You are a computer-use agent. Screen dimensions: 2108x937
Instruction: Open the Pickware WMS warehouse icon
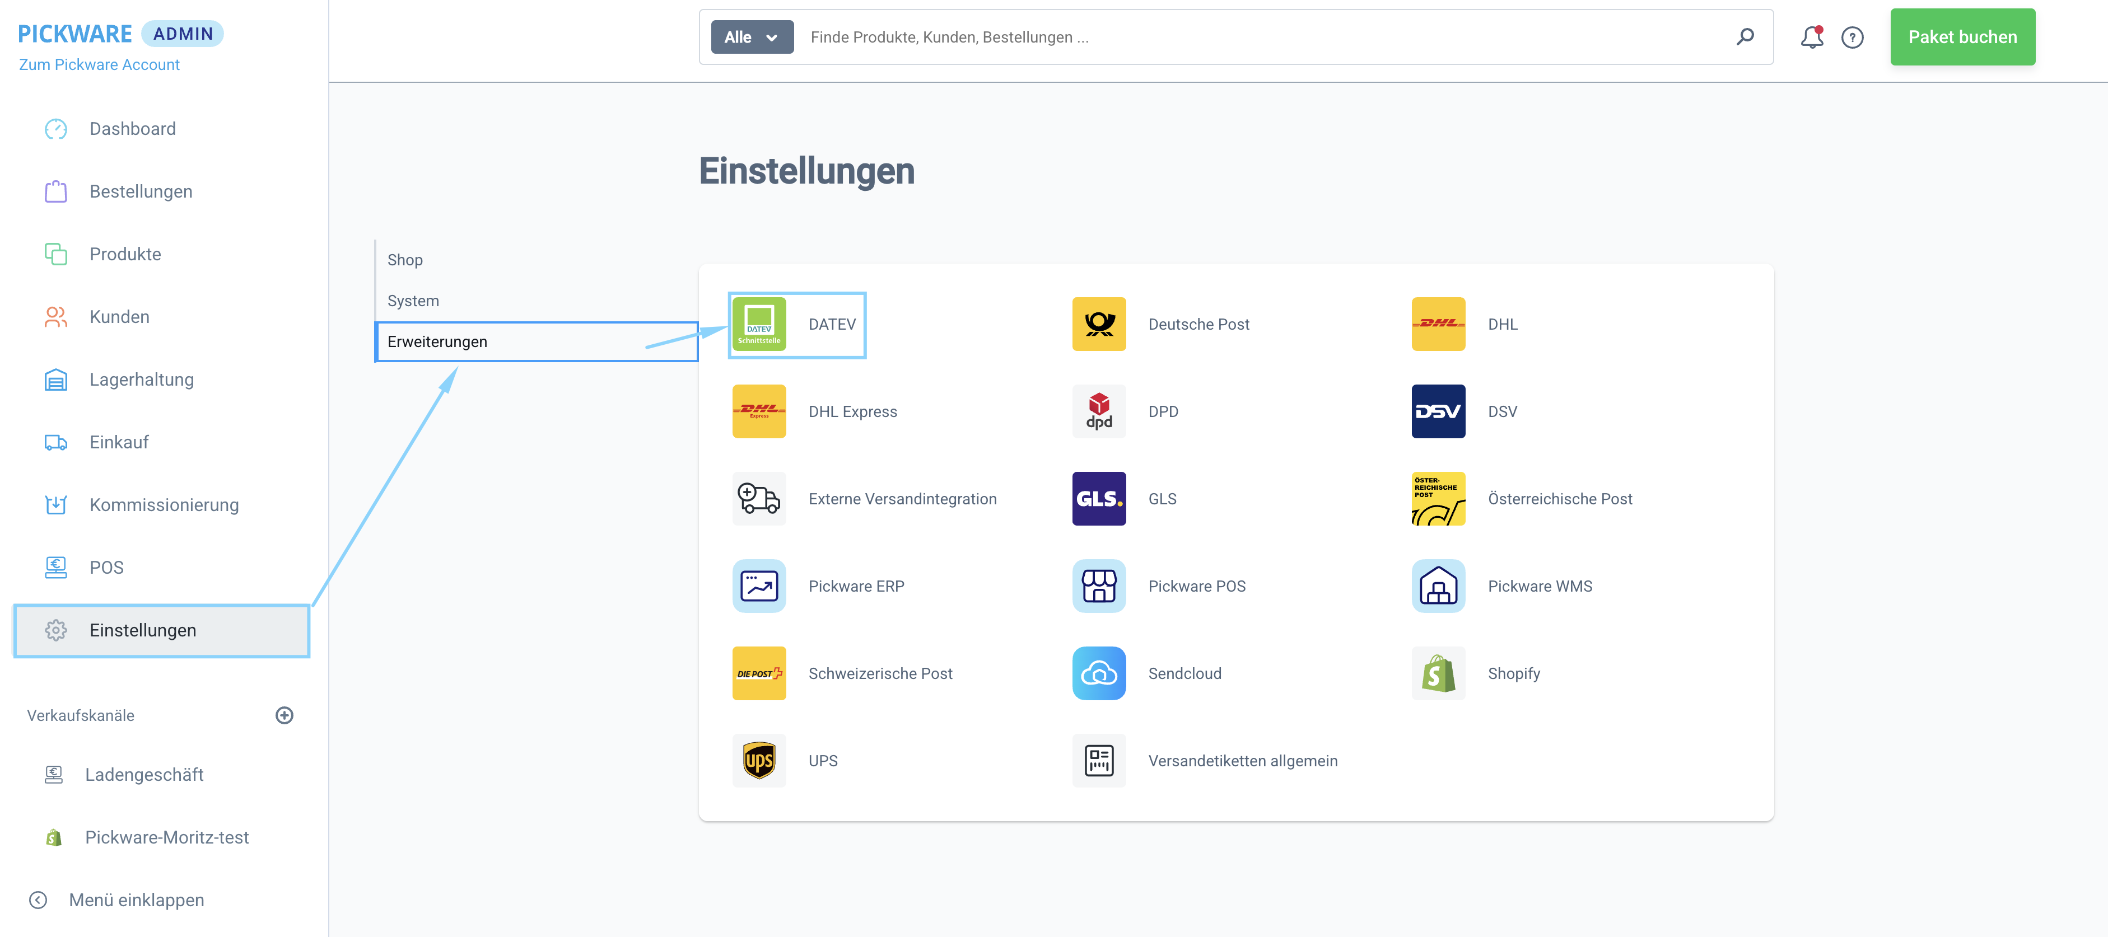tap(1438, 586)
